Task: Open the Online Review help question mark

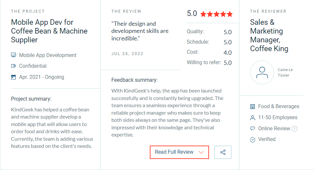Action: click(x=294, y=129)
